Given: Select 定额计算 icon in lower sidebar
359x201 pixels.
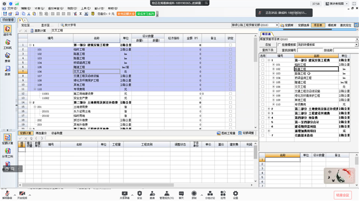Looking at the screenshot, I should point(7,139).
